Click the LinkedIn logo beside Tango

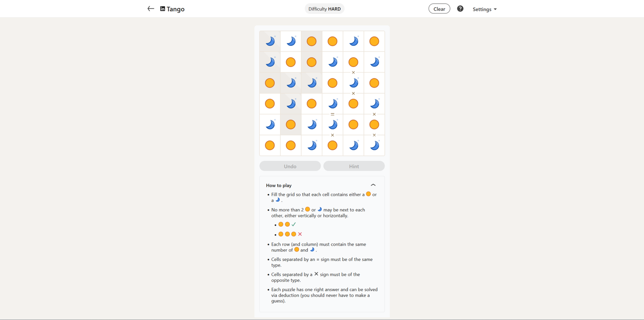(x=163, y=9)
